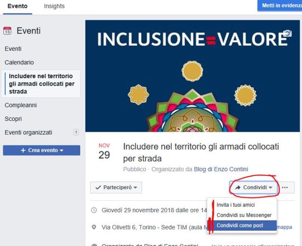Screen dimensions: 302x246
Task: Open Calendario in the left sidebar
Action: (x=19, y=63)
